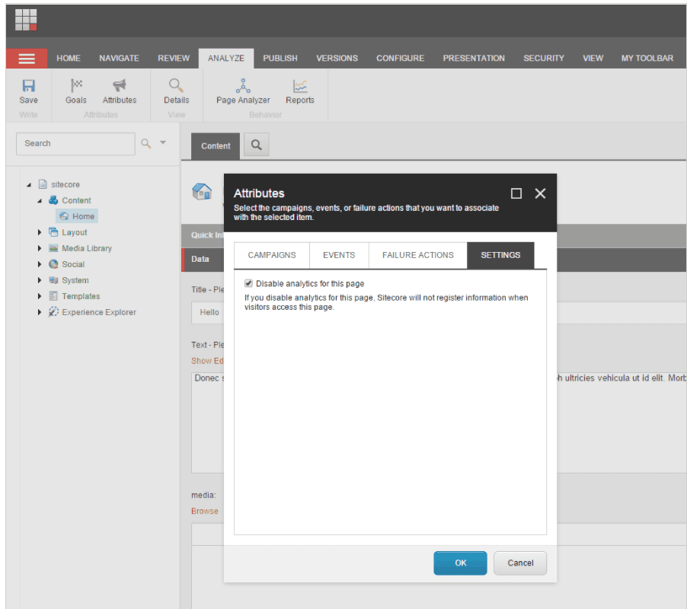This screenshot has height=609, width=687.
Task: Expand the Media Library tree node
Action: pos(40,249)
